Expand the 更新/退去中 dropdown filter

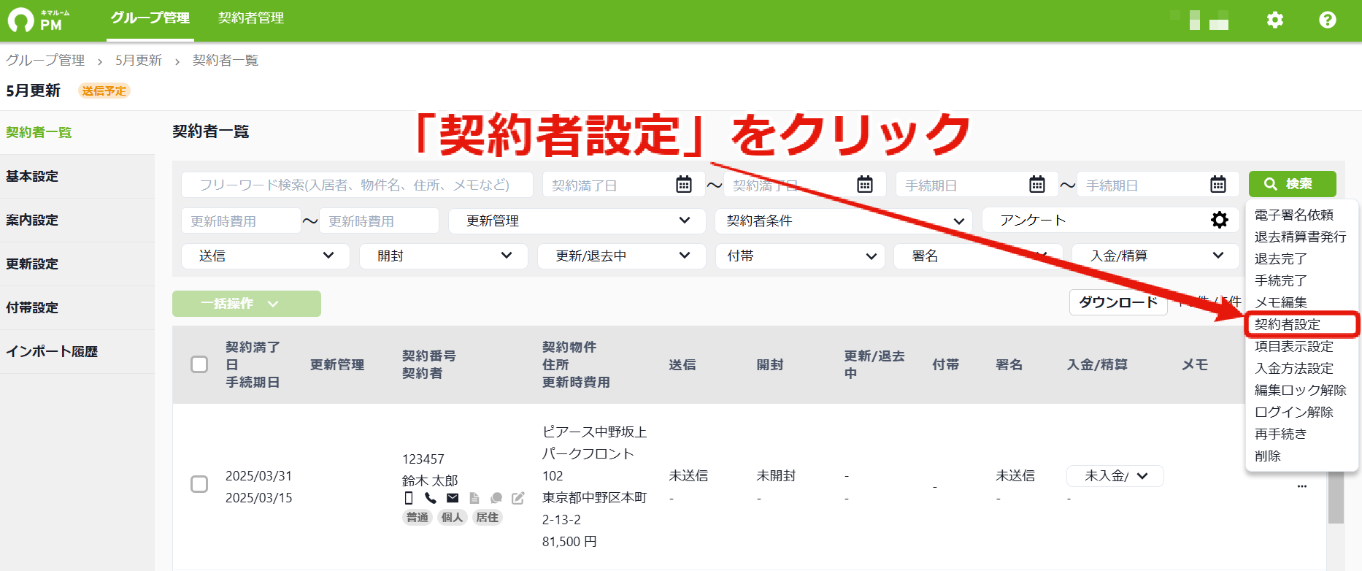622,256
